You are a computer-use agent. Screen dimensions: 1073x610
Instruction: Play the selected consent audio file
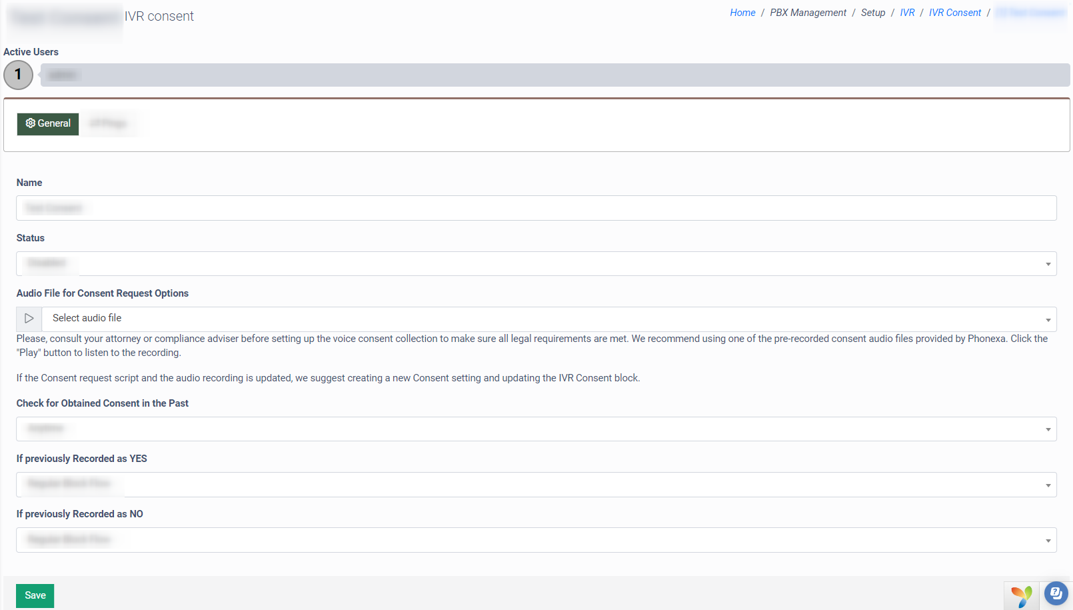(x=29, y=319)
